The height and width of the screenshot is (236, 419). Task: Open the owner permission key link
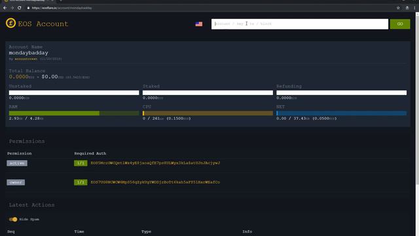[x=155, y=182]
